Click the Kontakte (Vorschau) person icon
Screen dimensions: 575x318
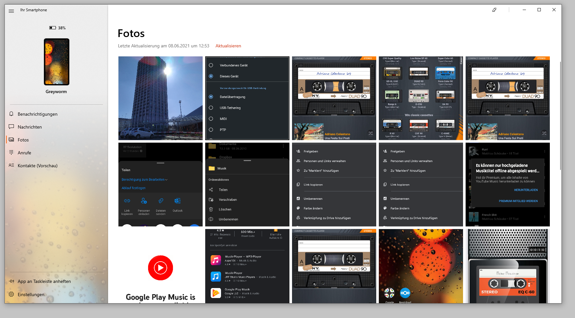click(11, 165)
